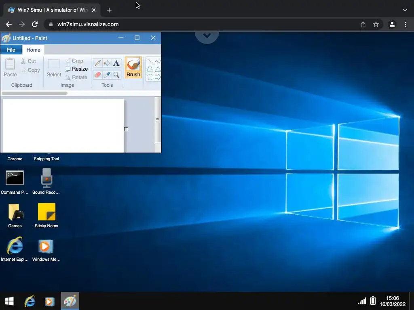The width and height of the screenshot is (414, 310).
Task: Click the battery tray icon
Action: [373, 300]
